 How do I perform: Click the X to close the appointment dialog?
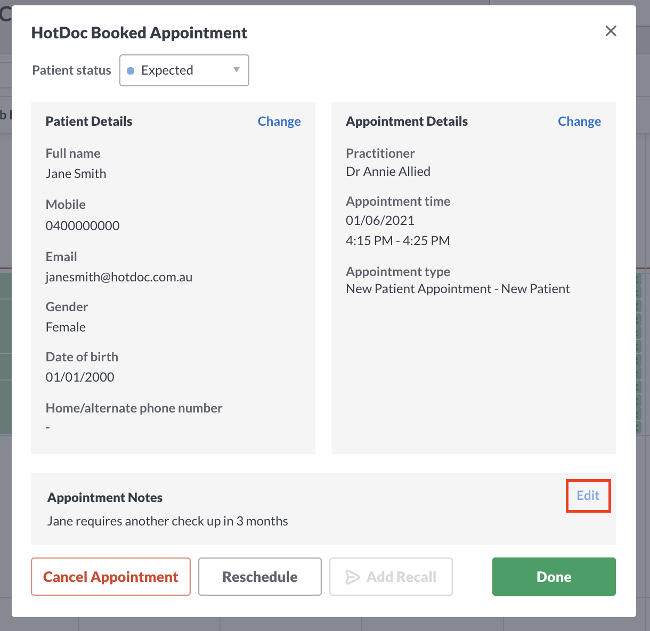pyautogui.click(x=611, y=31)
